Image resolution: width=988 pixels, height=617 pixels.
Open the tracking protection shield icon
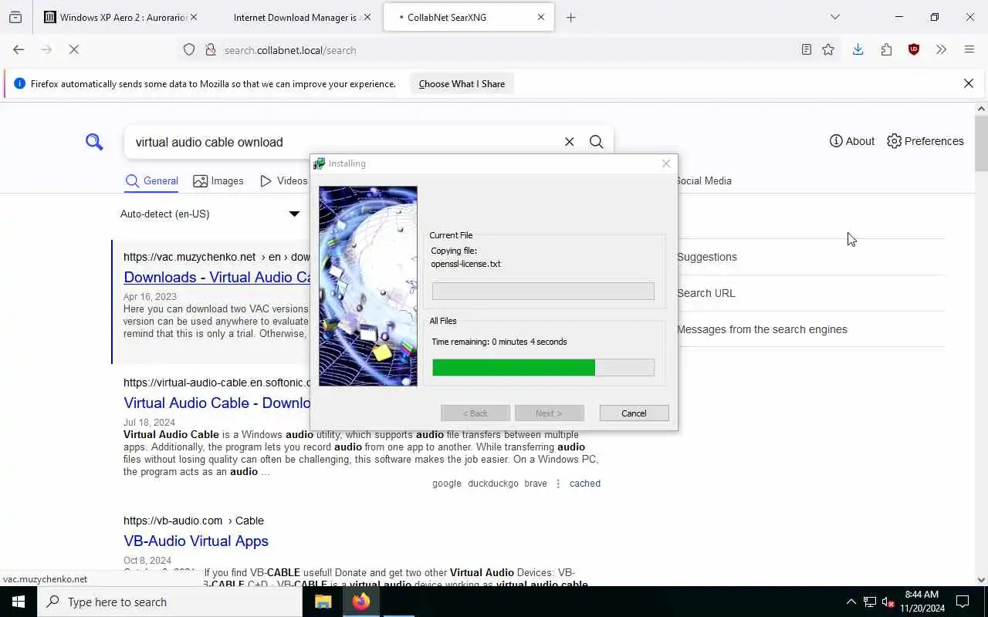pyautogui.click(x=189, y=49)
